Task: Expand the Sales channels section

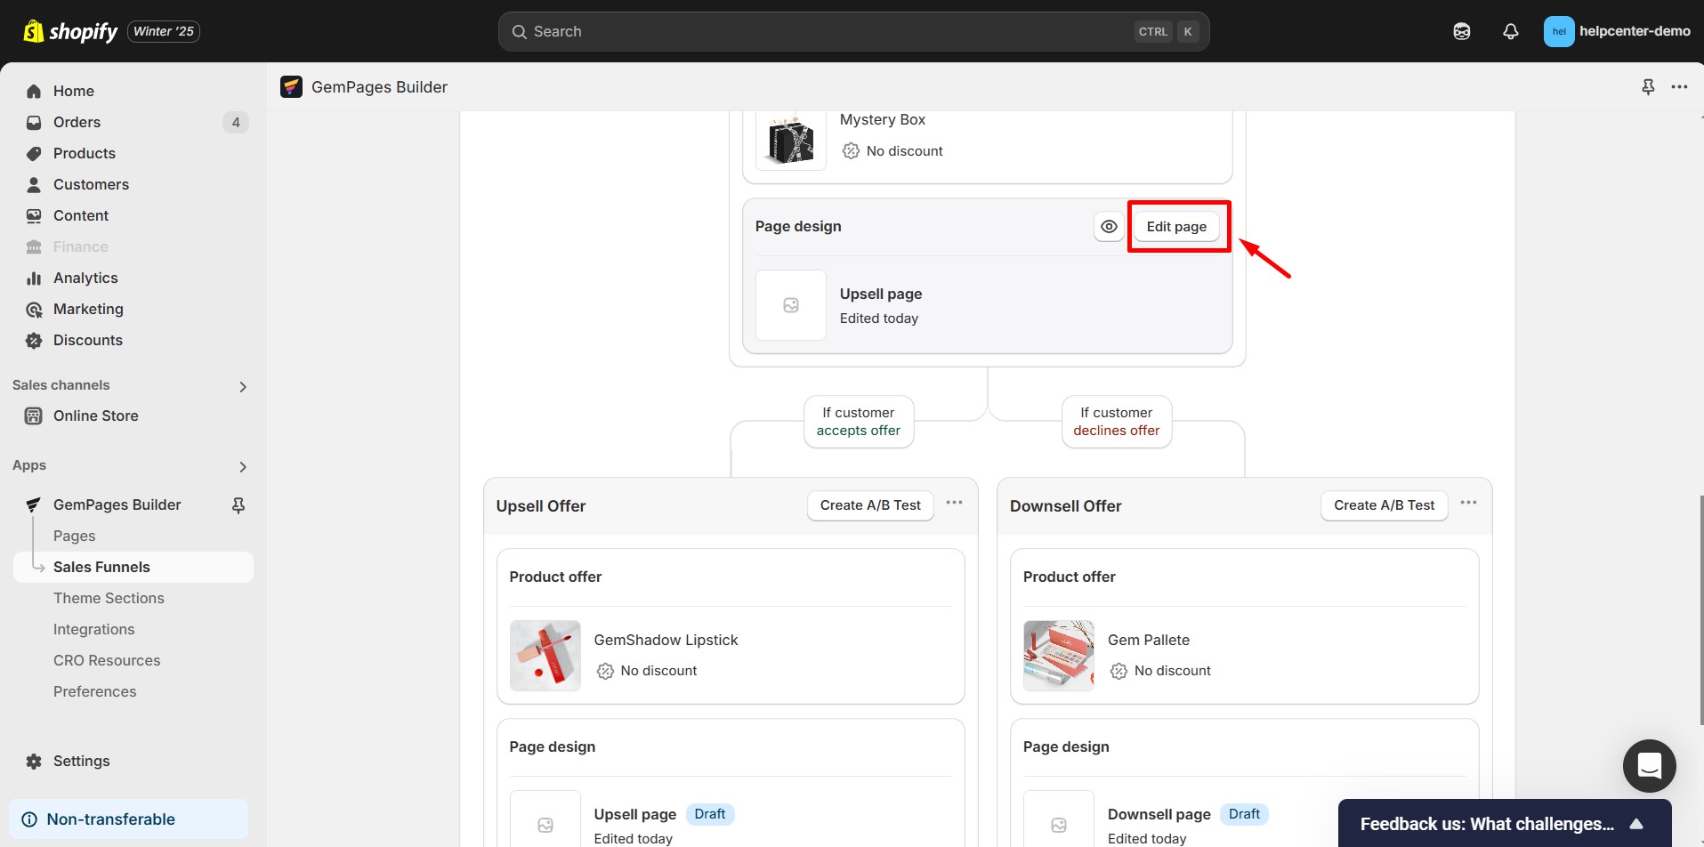Action: point(242,386)
